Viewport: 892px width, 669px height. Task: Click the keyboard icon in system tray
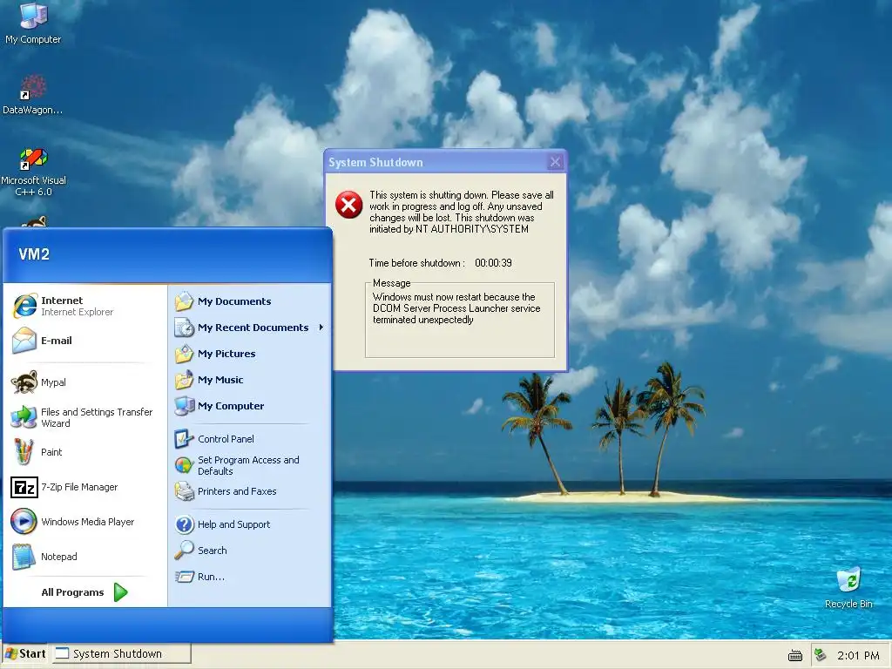795,656
